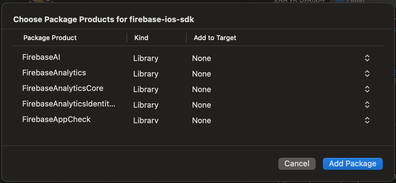The image size is (396, 183).
Task: Expand the None target dropdown for FirebaseAnalytics
Action: coord(202,74)
